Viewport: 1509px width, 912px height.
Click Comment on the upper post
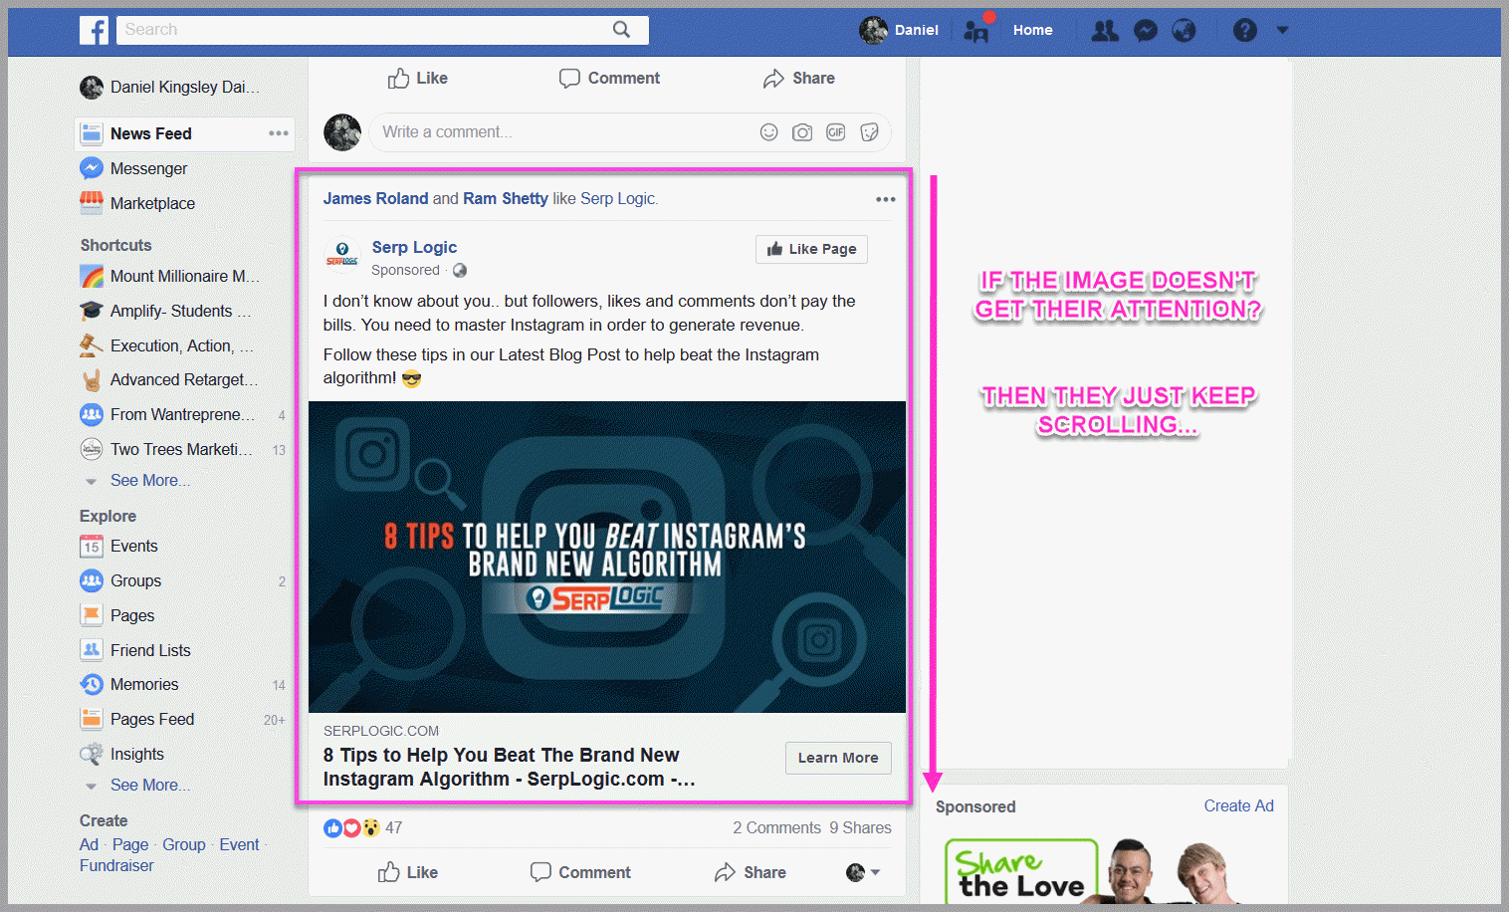[x=610, y=79]
